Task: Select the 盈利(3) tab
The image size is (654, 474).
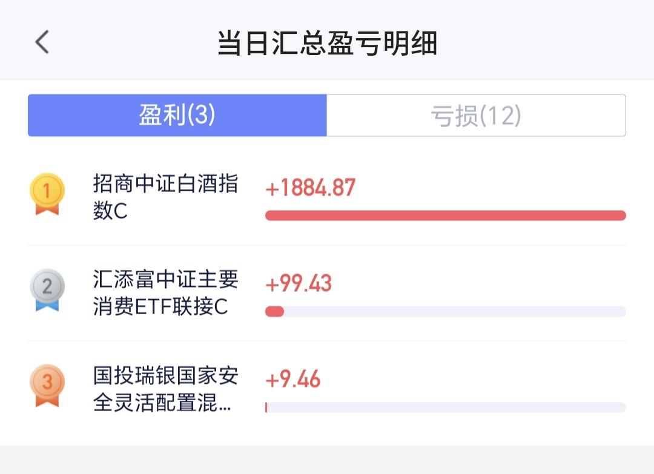Action: click(177, 115)
